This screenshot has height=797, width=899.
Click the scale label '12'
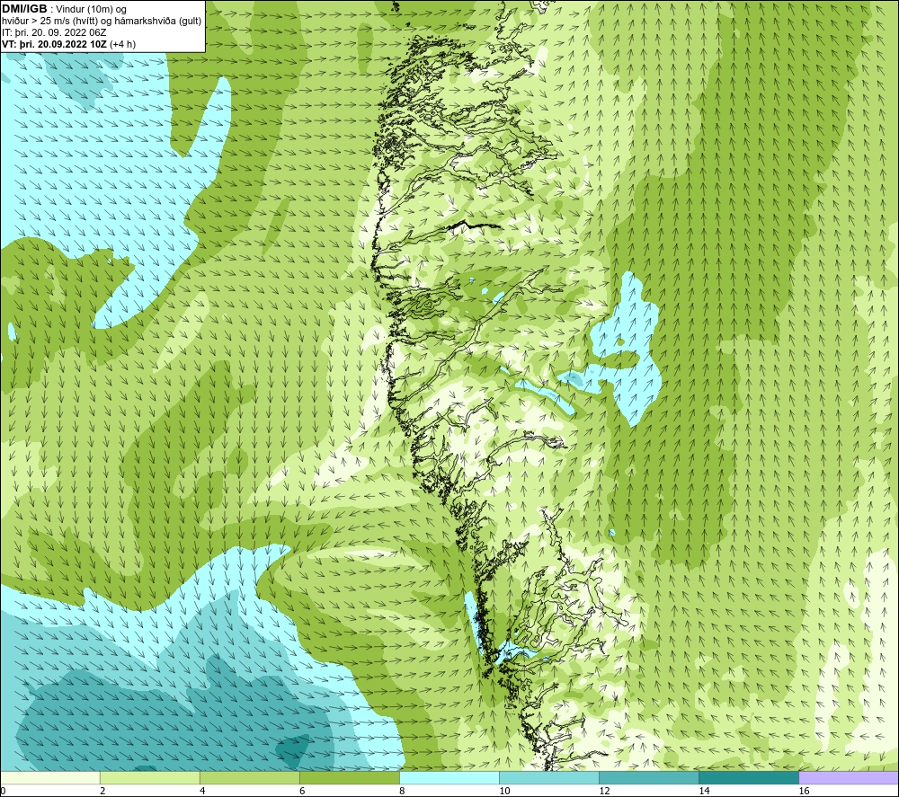pyautogui.click(x=604, y=791)
